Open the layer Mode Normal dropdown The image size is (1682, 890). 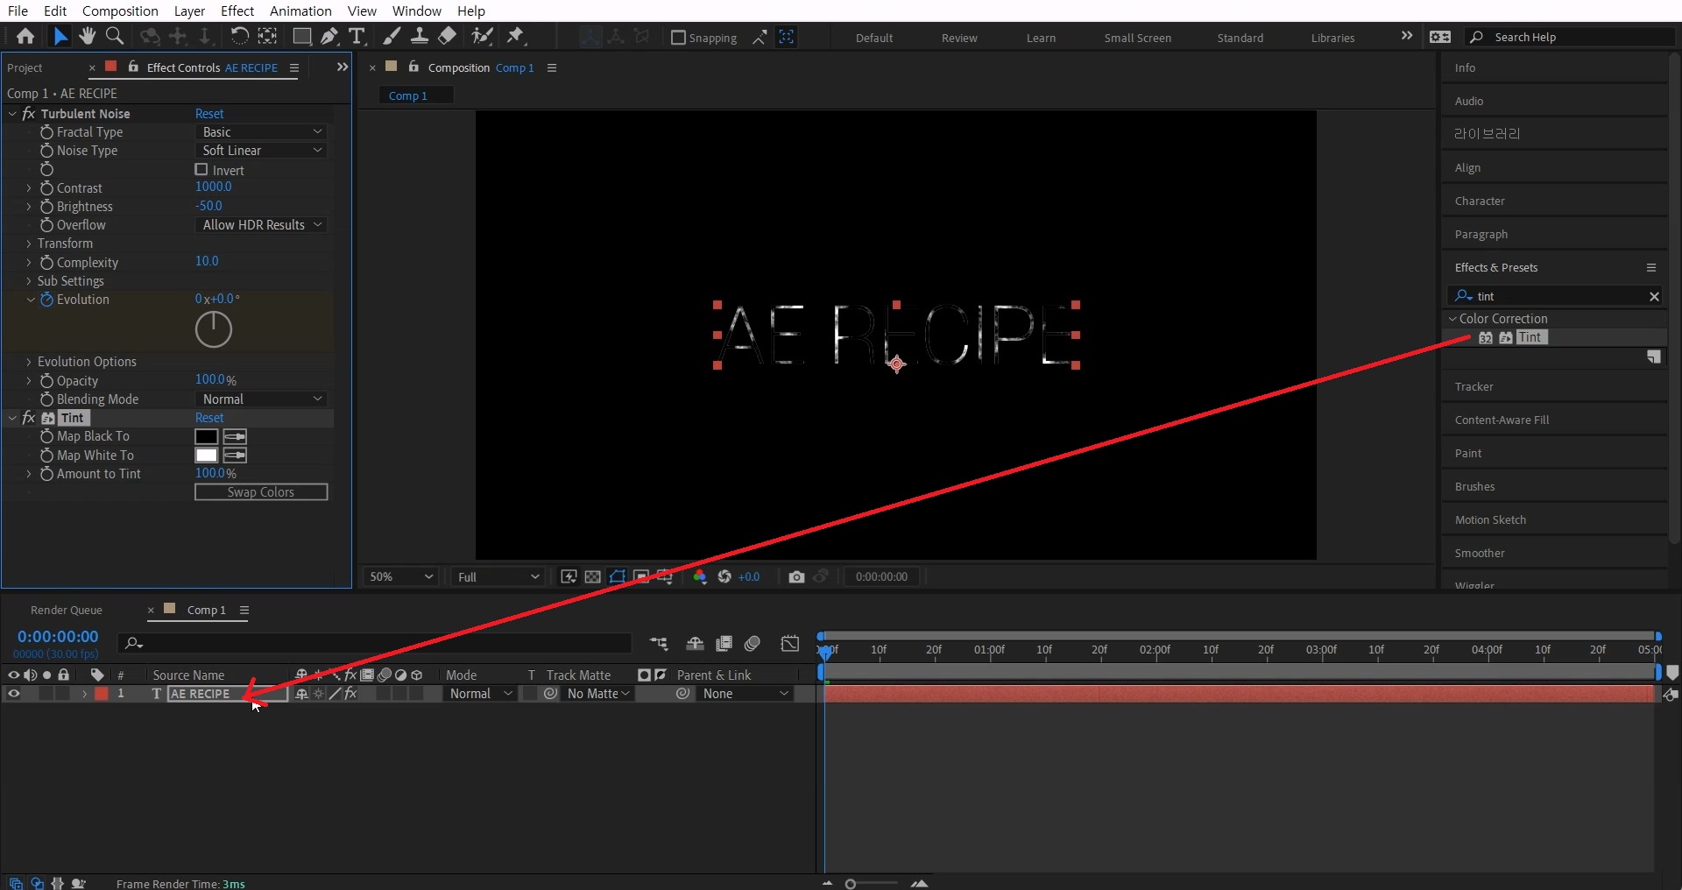pyautogui.click(x=480, y=694)
